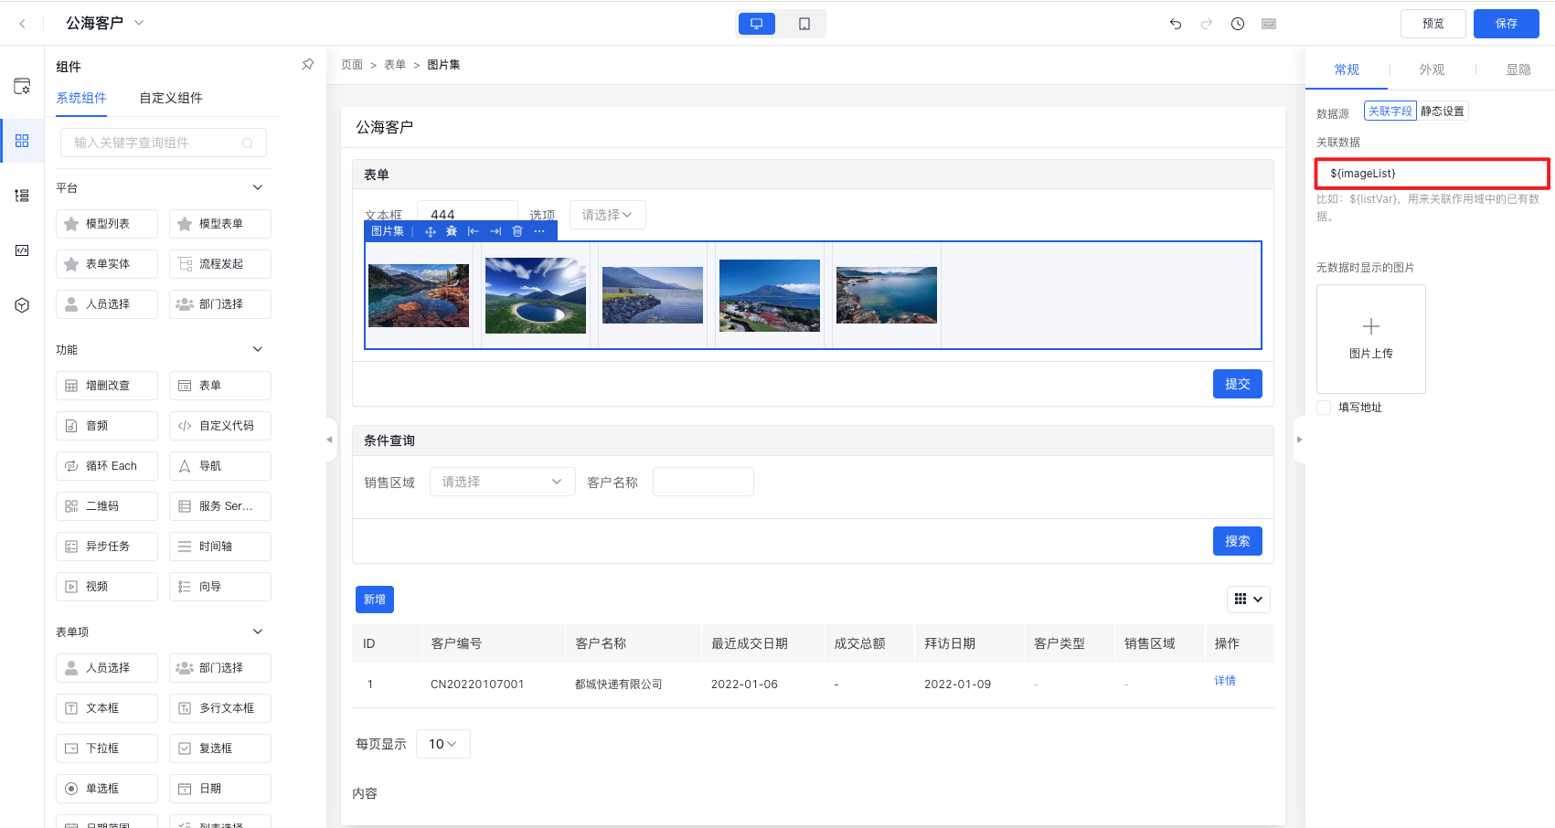Click the 预览 preview button

click(x=1433, y=24)
